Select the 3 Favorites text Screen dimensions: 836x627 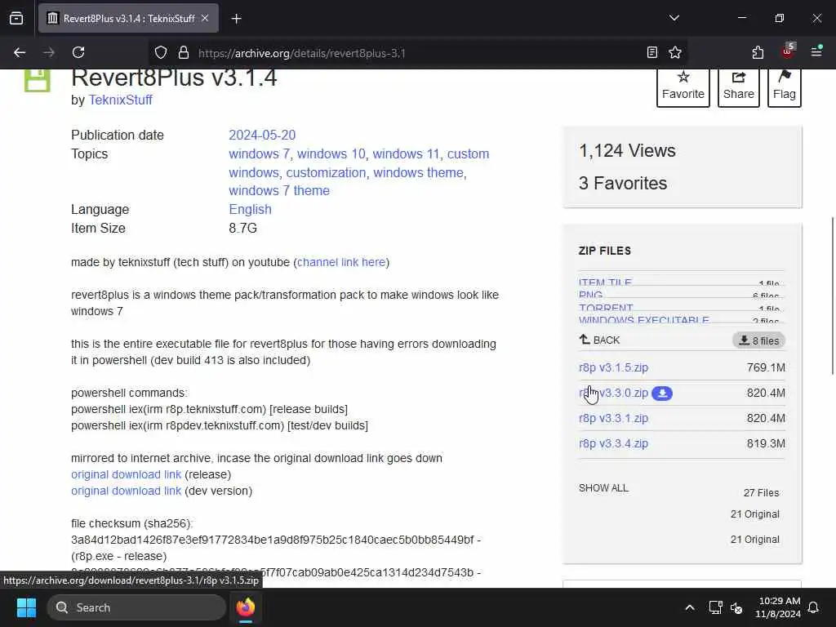[623, 184]
